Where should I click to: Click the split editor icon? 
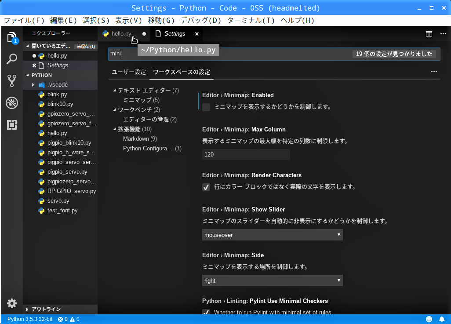[429, 34]
